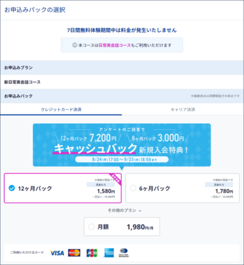Screen dimensions: 244x265
Task: Click the campaign period date pill
Action: pyautogui.click(x=122, y=160)
